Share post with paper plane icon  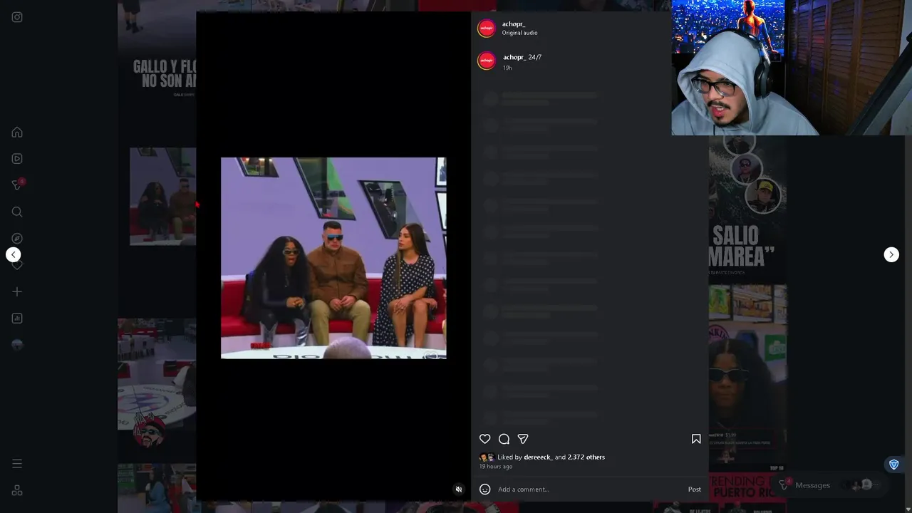point(523,439)
